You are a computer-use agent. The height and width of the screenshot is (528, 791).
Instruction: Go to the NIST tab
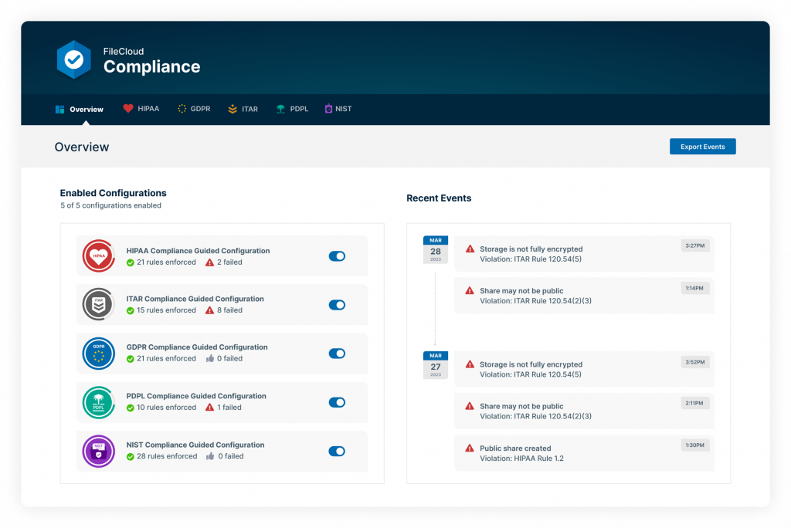point(338,109)
